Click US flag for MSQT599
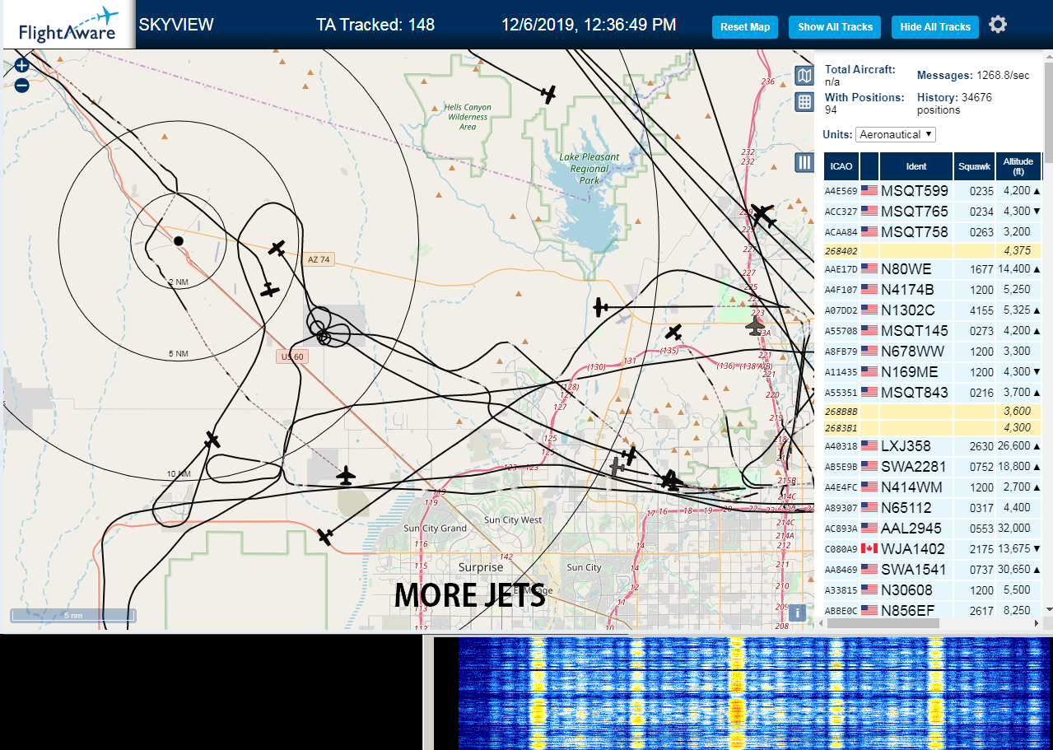The height and width of the screenshot is (750, 1053). (869, 191)
